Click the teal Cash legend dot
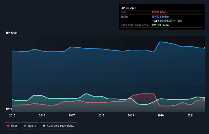This screenshot has height=134, width=209. (x=44, y=126)
